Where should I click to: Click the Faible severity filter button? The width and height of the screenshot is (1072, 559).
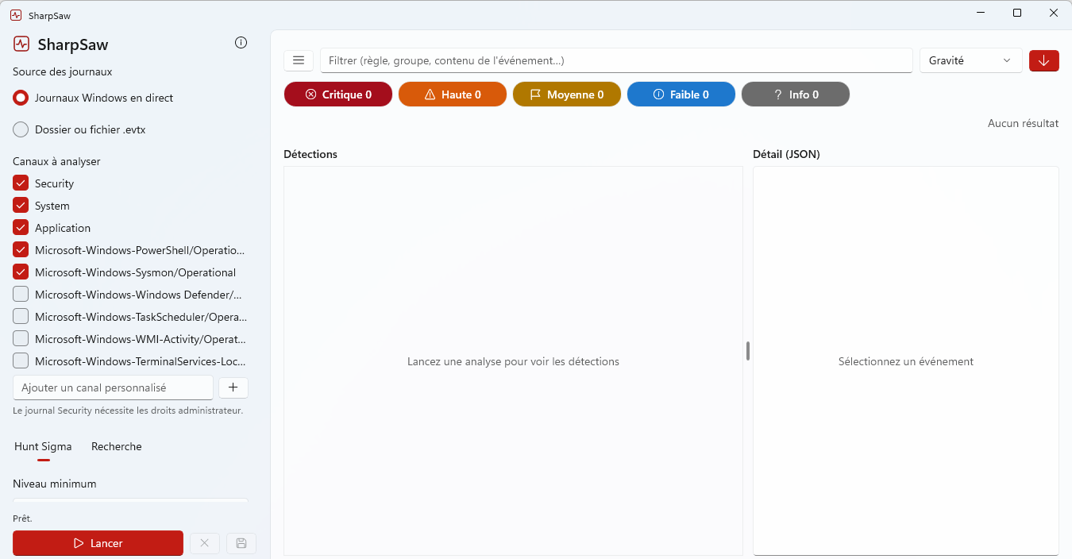(681, 94)
